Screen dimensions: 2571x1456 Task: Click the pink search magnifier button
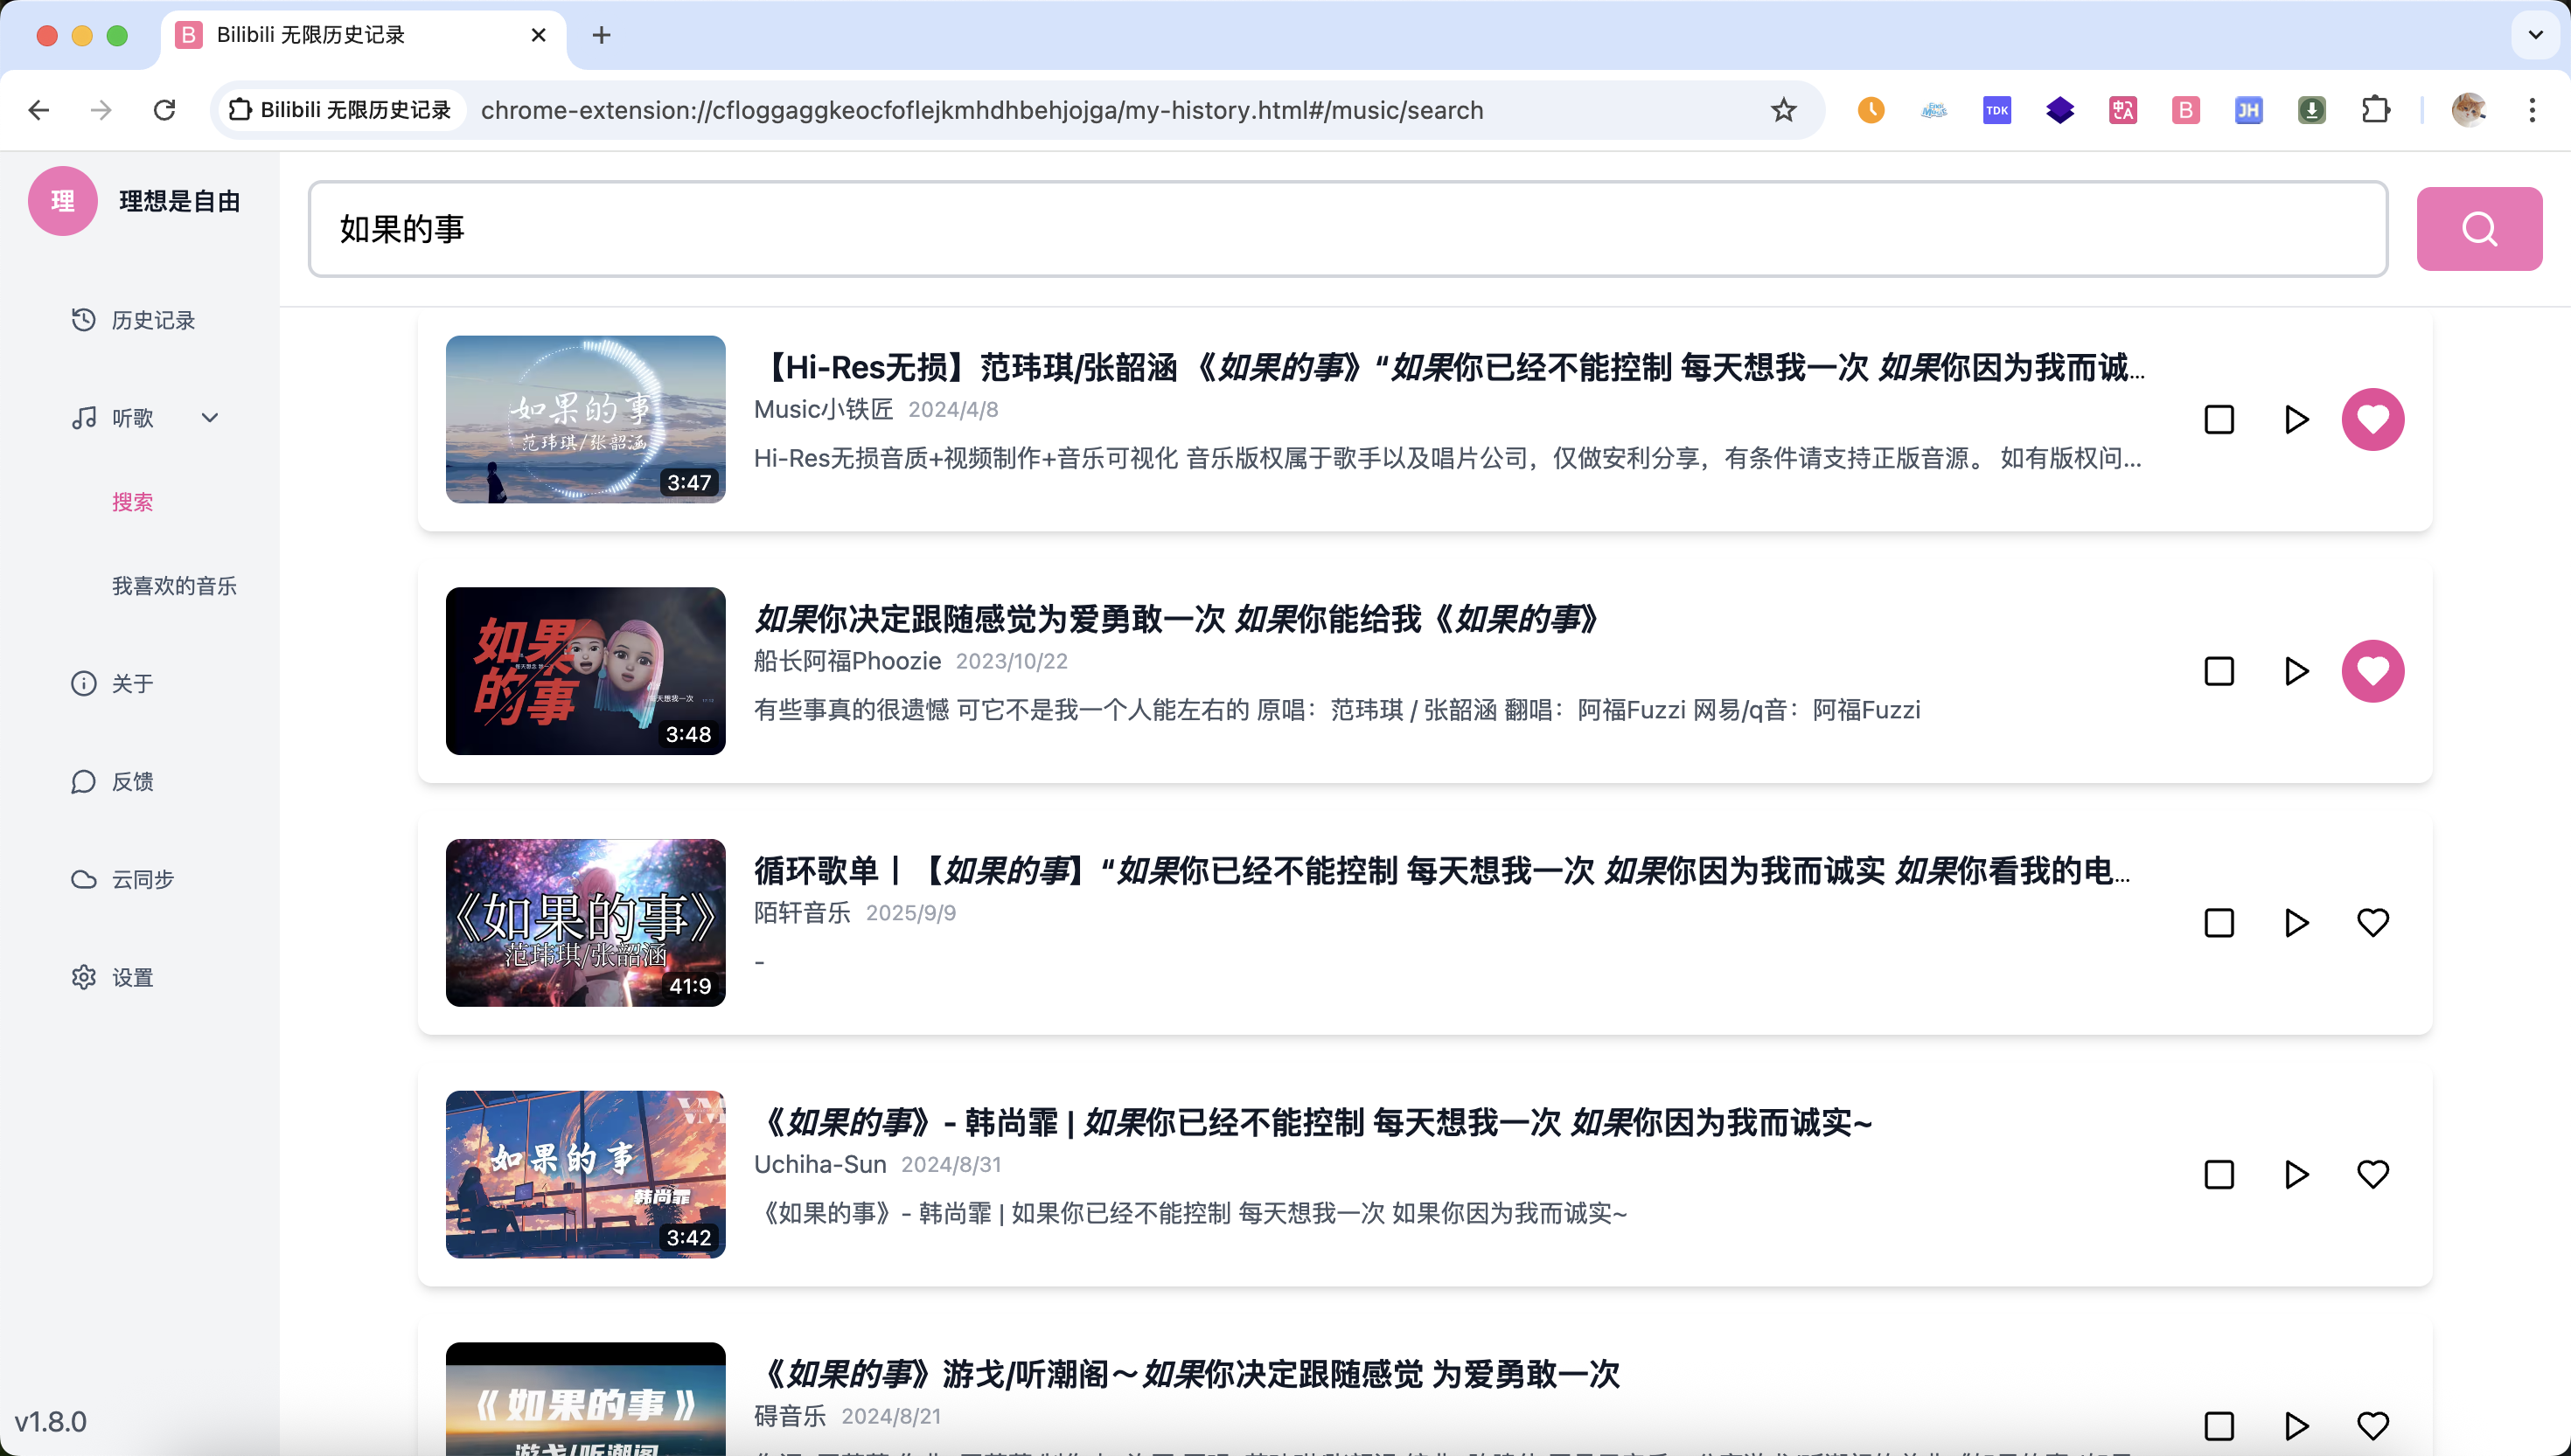coord(2478,229)
